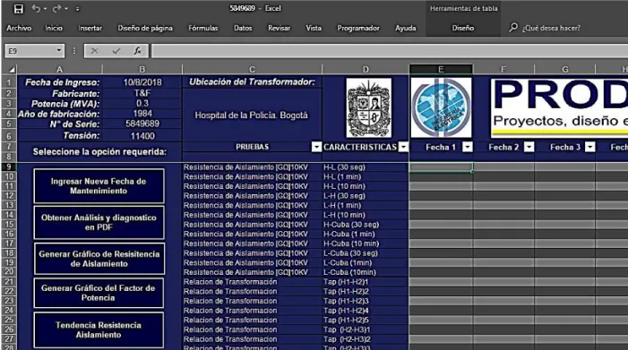Viewport: 628px width, 350px height.
Task: Open the Vista tab
Action: pyautogui.click(x=314, y=28)
